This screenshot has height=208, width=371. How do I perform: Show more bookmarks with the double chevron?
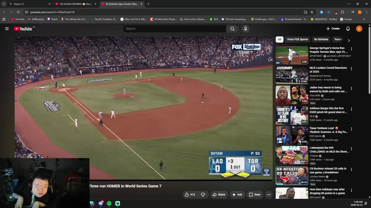[x=364, y=19]
